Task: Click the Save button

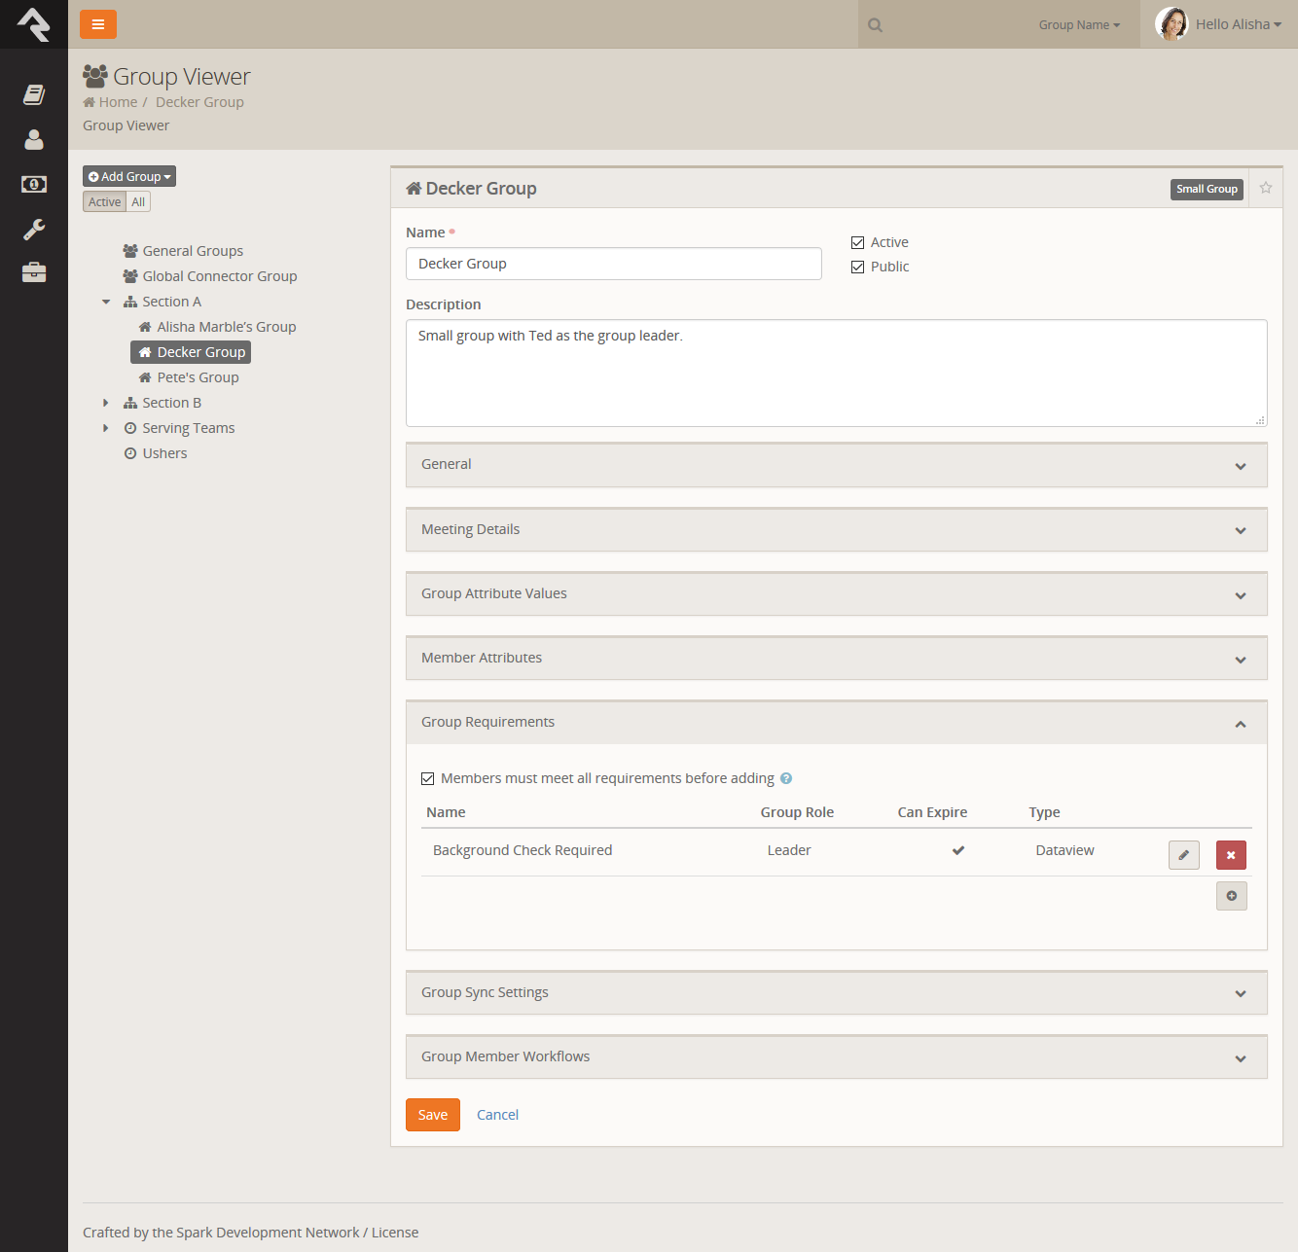Action: tap(432, 1115)
